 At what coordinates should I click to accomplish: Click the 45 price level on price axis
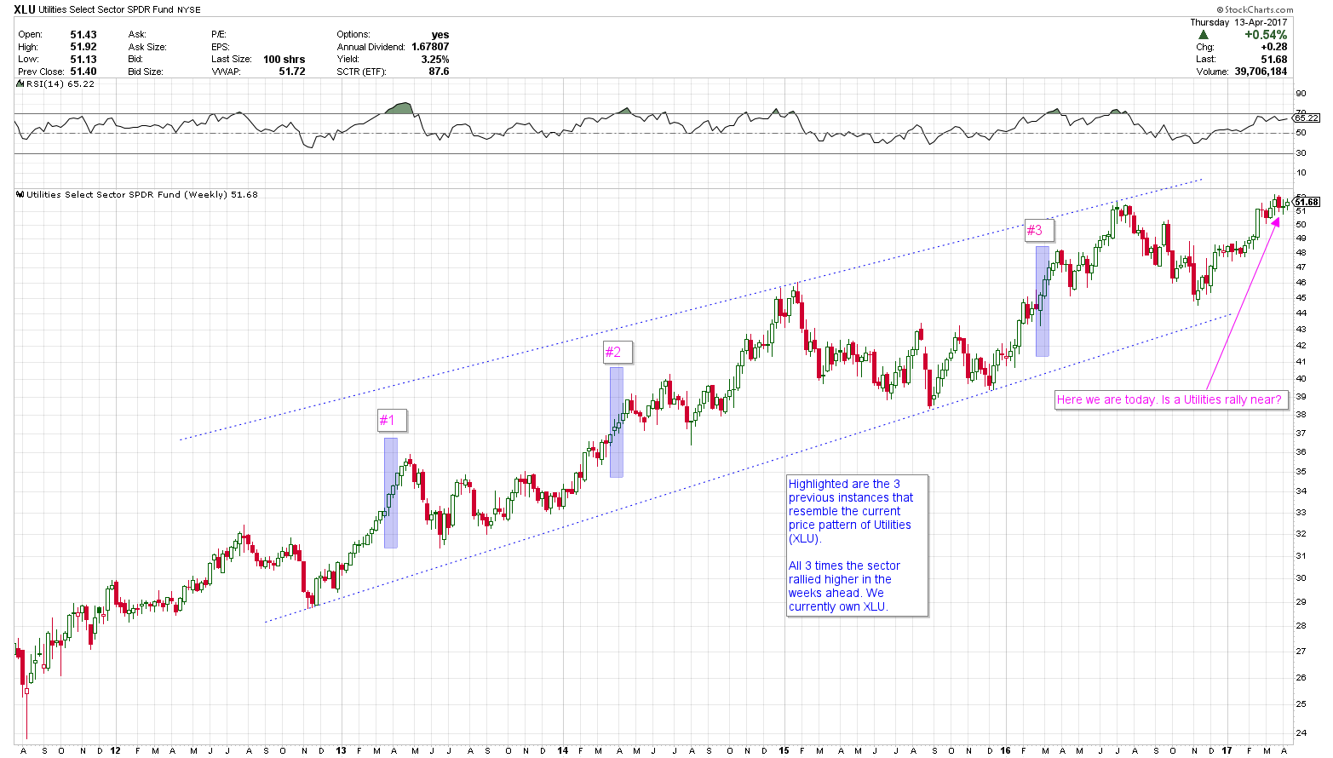click(x=1301, y=297)
